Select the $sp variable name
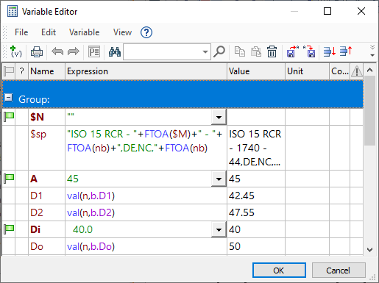Image resolution: width=379 pixels, height=283 pixels. (x=38, y=134)
